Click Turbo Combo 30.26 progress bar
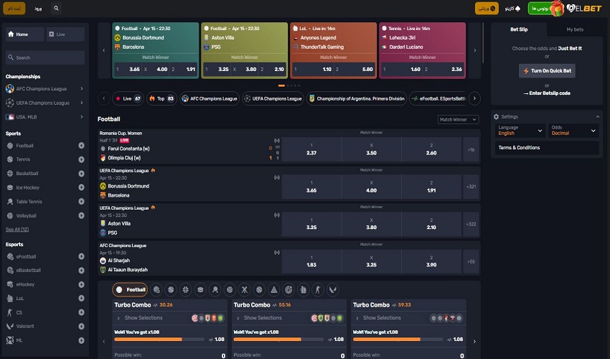Screen dimensions: 610x359 159,340
